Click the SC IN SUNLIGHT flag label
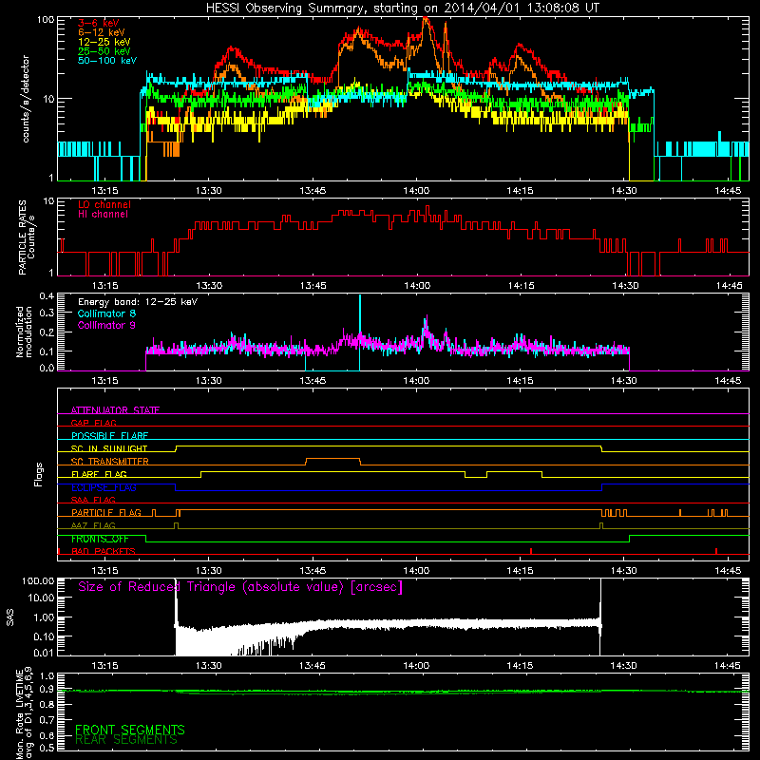The height and width of the screenshot is (760, 760). 109,448
